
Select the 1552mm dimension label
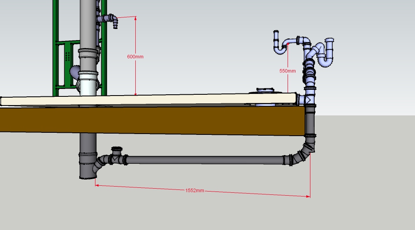tap(195, 190)
